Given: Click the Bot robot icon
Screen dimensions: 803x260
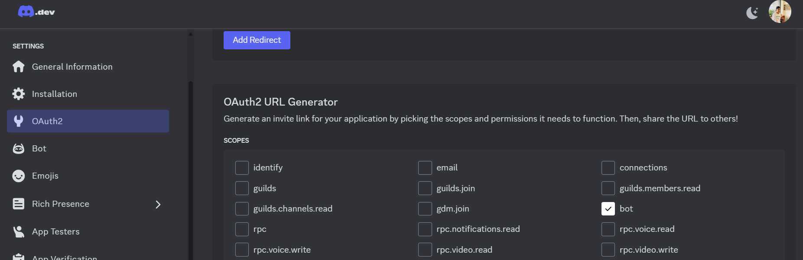Looking at the screenshot, I should coord(19,148).
